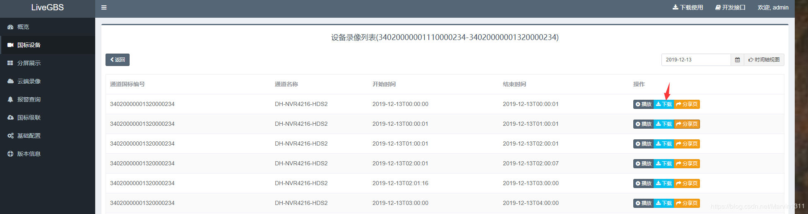Download recording starting 2019-12-13T00:00:00
The height and width of the screenshot is (214, 808).
[x=664, y=104]
